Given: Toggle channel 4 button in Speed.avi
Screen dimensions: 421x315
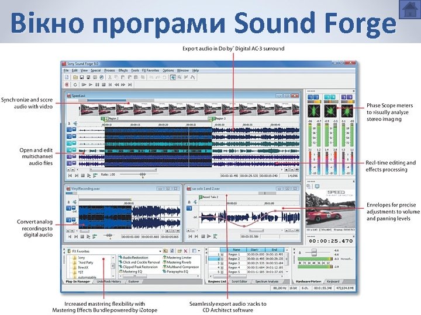Looking at the screenshot, I should point(69,150).
